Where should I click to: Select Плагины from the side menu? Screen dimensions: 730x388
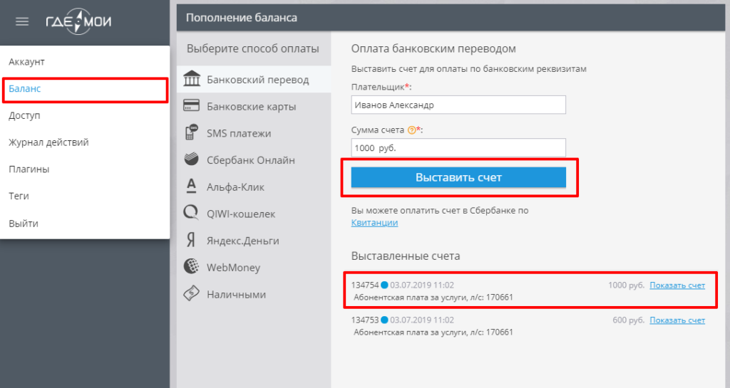click(29, 169)
